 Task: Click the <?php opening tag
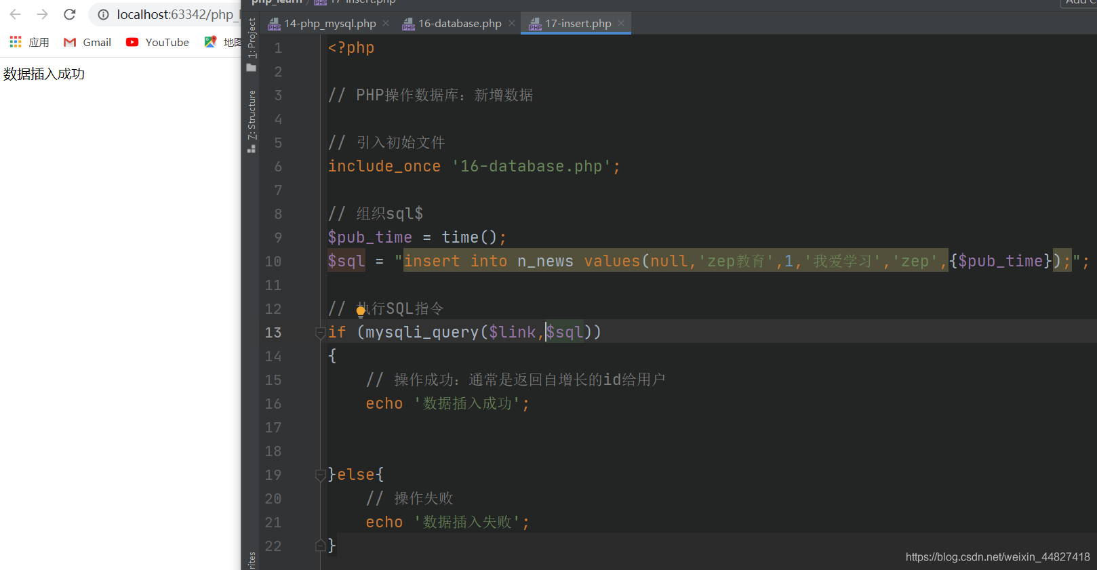[x=351, y=48]
